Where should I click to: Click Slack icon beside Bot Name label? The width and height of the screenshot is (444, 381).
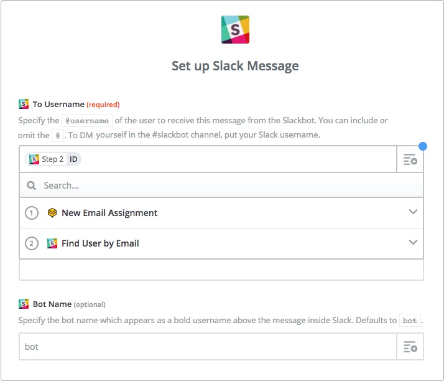click(24, 304)
